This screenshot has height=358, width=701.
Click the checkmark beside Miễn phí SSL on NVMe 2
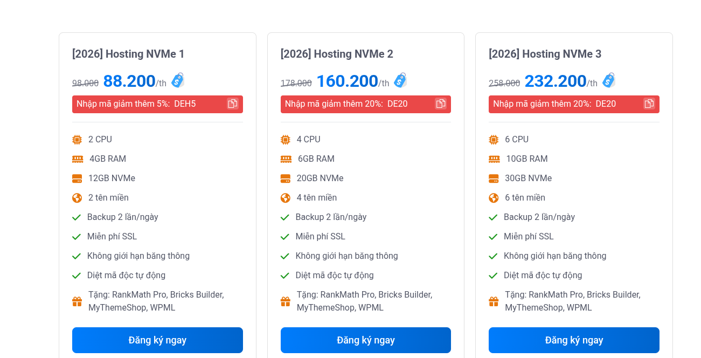coord(284,236)
